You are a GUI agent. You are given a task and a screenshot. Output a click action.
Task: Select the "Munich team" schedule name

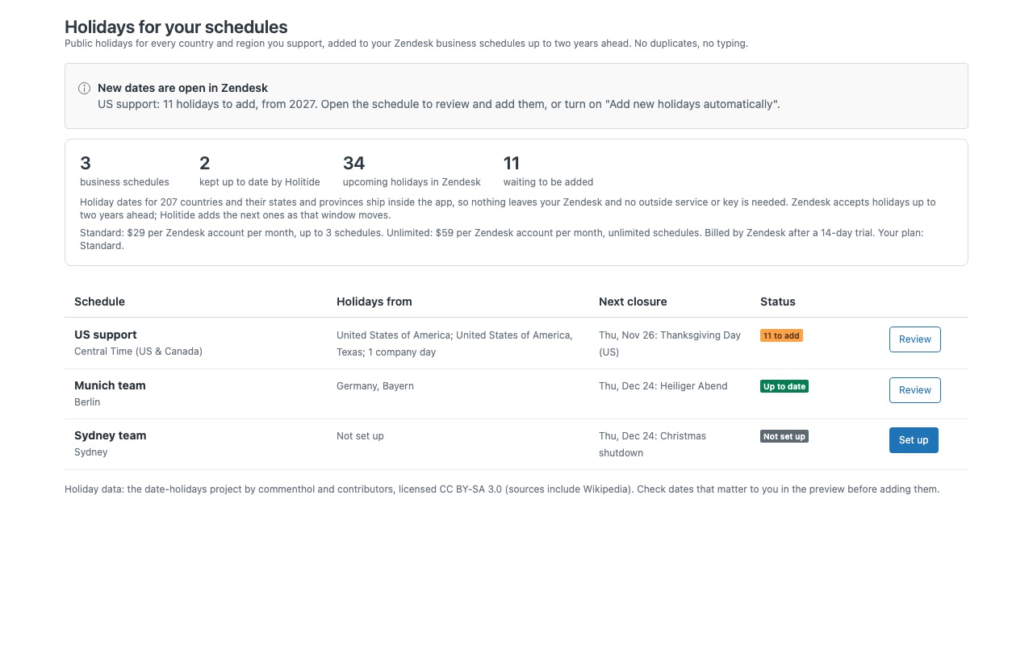(110, 385)
